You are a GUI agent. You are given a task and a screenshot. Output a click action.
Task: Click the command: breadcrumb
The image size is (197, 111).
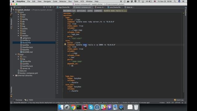point(98,11)
